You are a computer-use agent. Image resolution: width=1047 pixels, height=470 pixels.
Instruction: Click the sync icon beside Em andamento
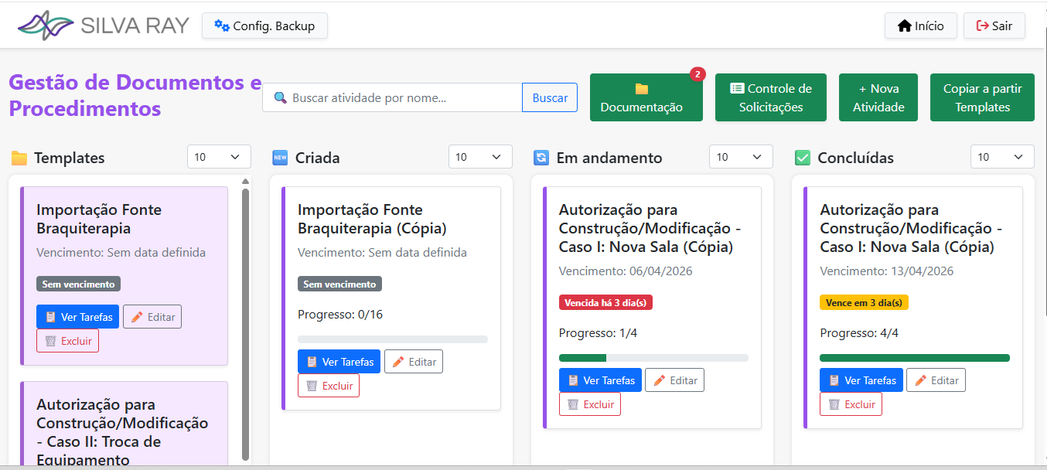[541, 158]
